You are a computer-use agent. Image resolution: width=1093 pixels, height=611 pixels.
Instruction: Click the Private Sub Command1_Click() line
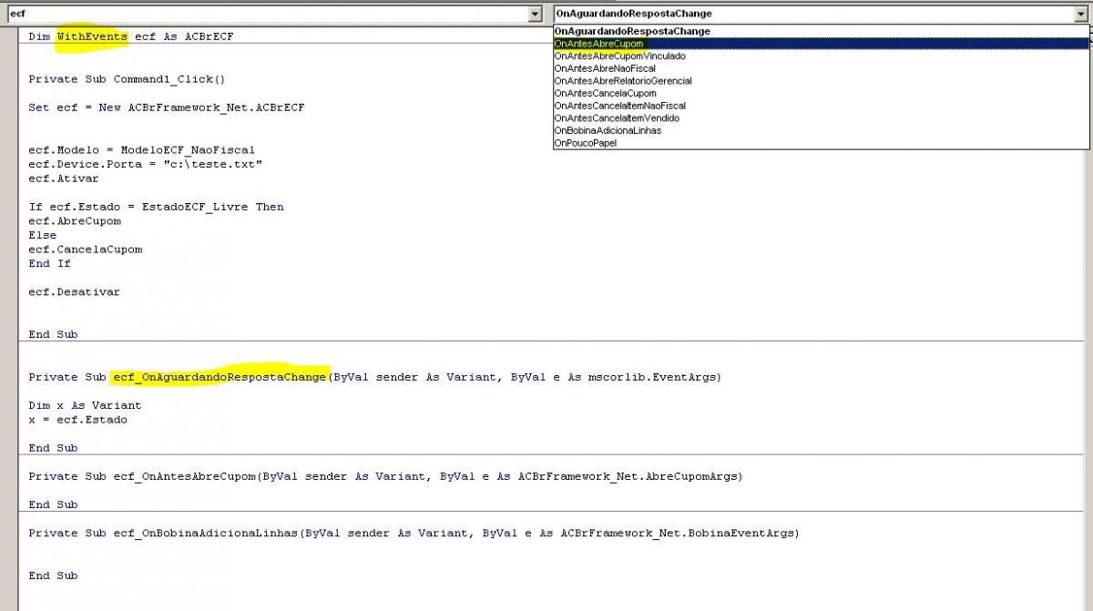click(x=127, y=79)
